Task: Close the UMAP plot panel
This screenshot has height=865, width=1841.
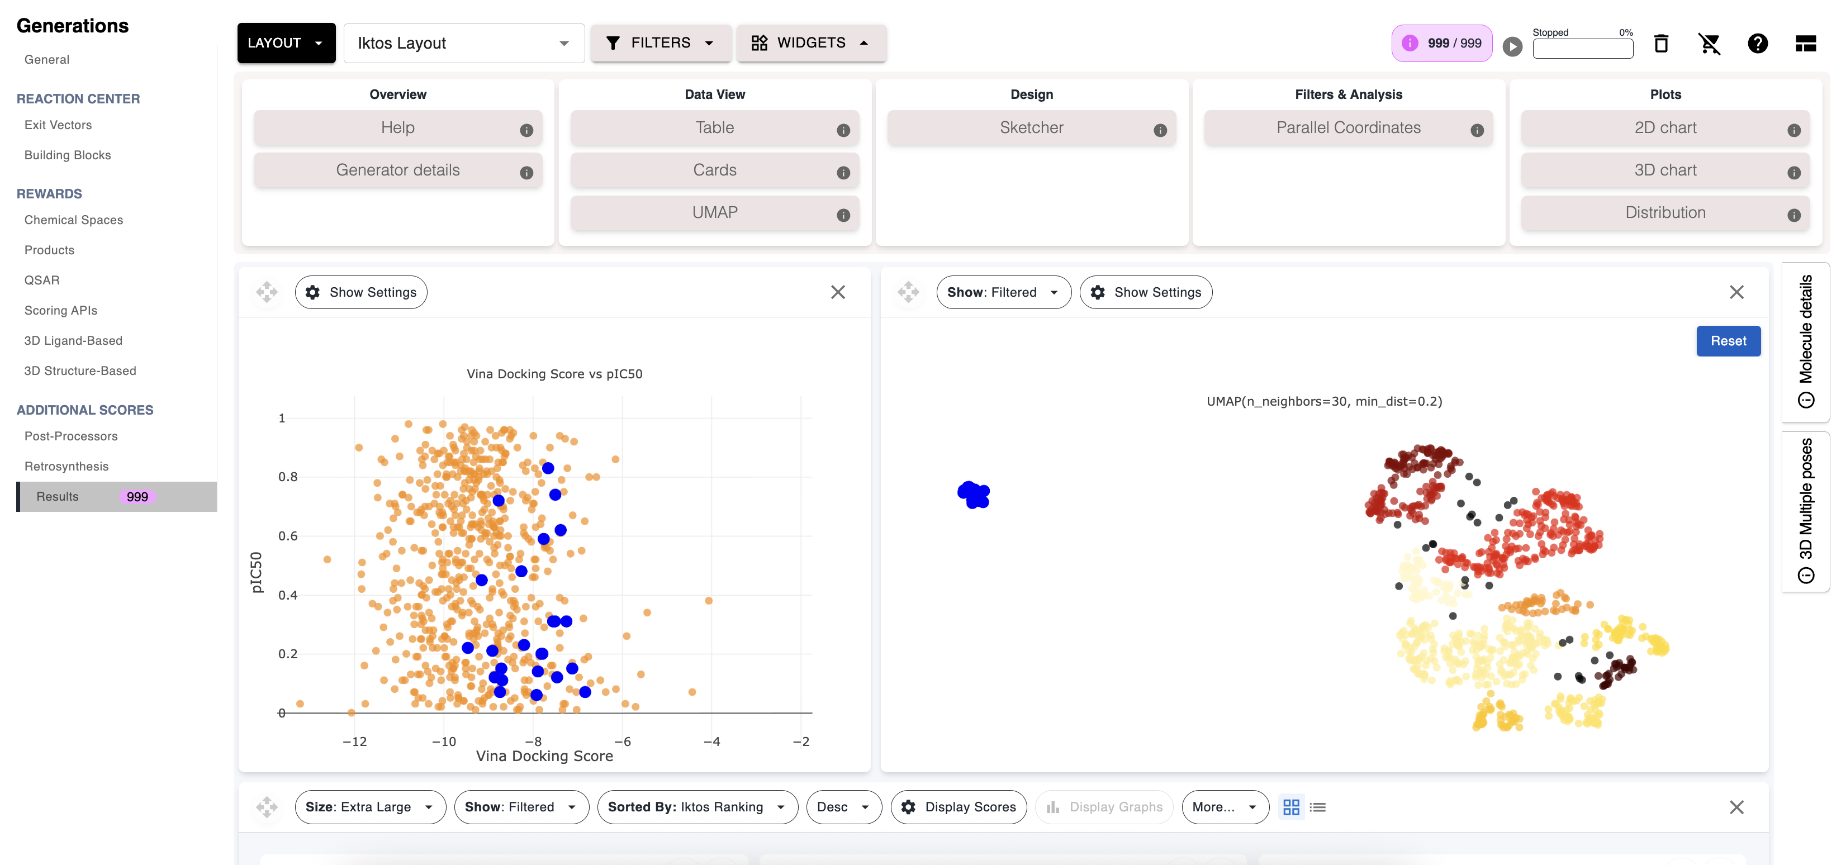Action: [1736, 292]
